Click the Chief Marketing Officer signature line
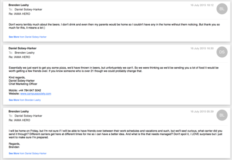Image resolution: width=232 pixels, height=160 pixels. 23,84
